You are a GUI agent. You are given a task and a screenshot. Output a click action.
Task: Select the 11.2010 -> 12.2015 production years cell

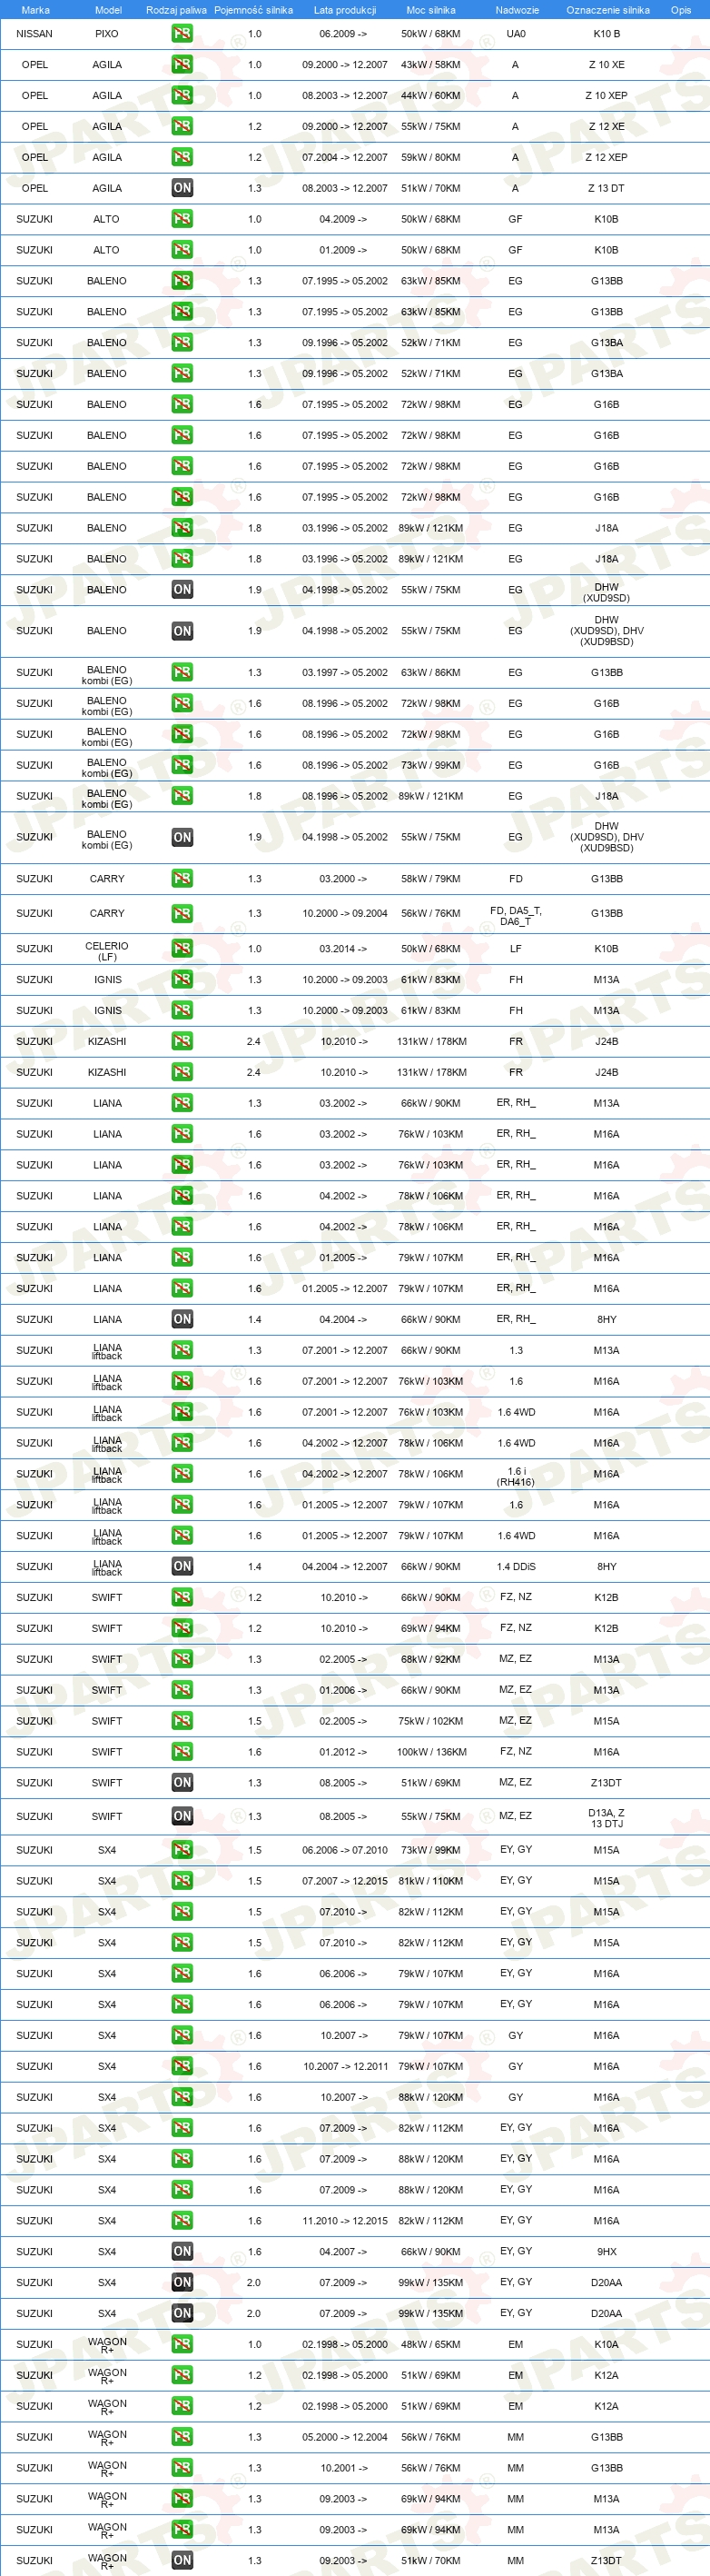[344, 2220]
